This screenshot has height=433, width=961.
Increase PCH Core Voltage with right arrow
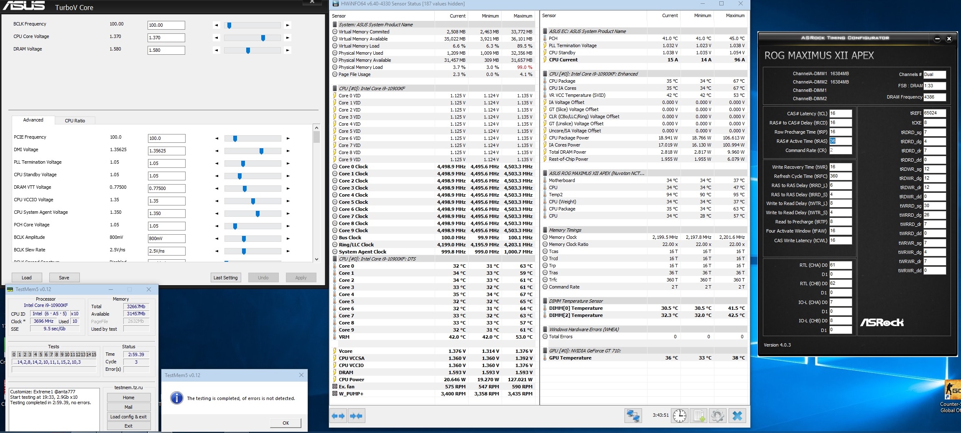click(x=288, y=226)
